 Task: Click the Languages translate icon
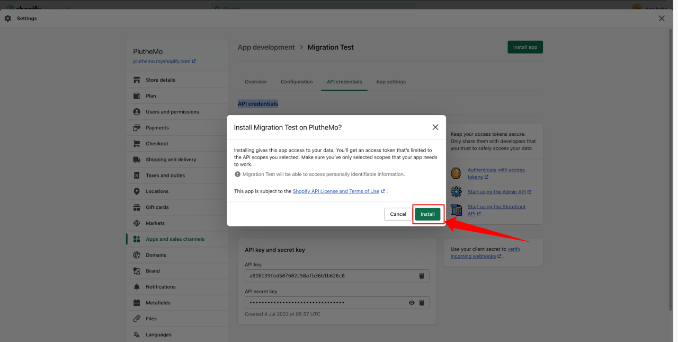point(137,335)
